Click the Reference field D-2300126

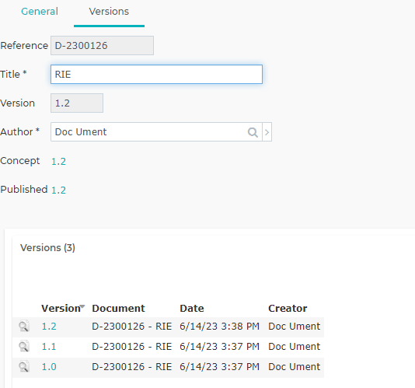coord(102,46)
